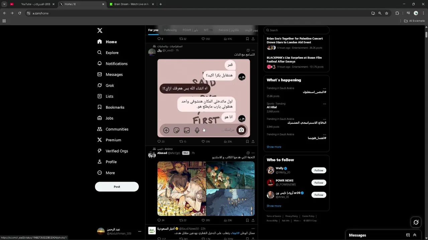Image resolution: width=428 pixels, height=240 pixels.
Task: Open the floating Grok button
Action: (416, 222)
